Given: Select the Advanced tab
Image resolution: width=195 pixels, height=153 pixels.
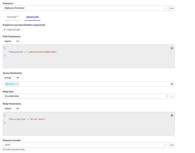Looking at the screenshot, I should [32, 17].
